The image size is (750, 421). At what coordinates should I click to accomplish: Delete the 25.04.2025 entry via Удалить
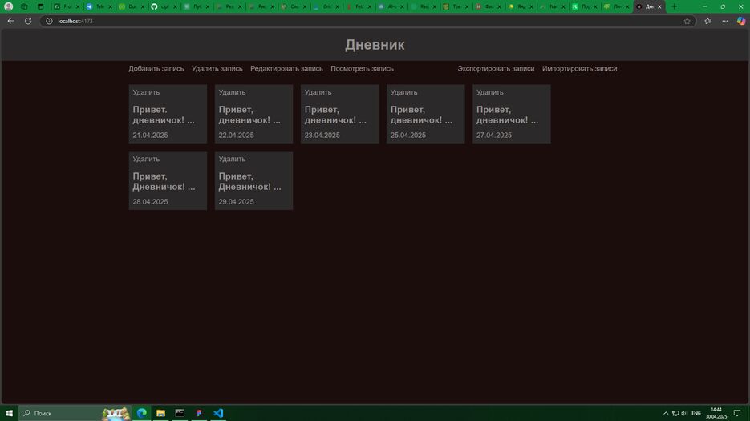[403, 92]
